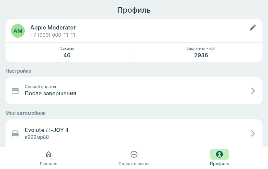Select the Профиль tab label

click(x=219, y=164)
